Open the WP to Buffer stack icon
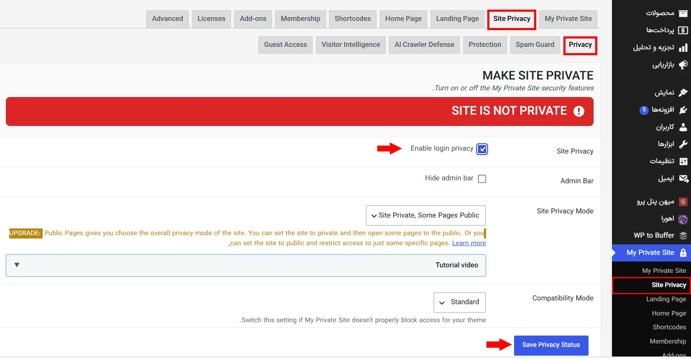Viewport: 691px width, 359px height. [683, 236]
